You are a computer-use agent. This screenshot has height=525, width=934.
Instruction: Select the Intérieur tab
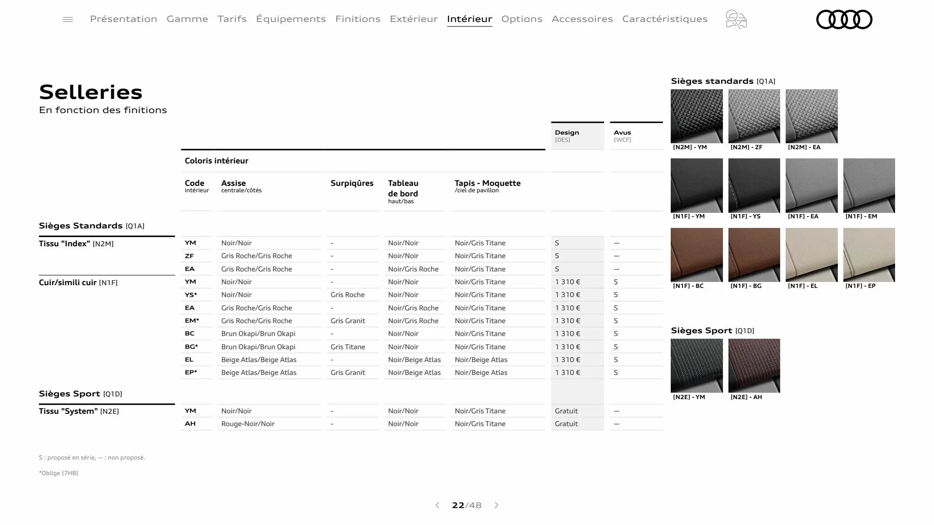tap(470, 19)
